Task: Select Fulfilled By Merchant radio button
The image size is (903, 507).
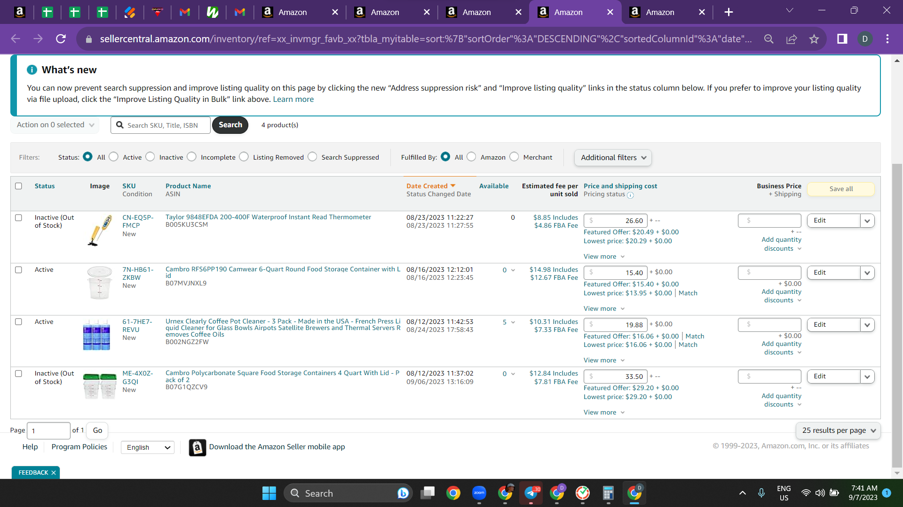Action: click(x=514, y=157)
